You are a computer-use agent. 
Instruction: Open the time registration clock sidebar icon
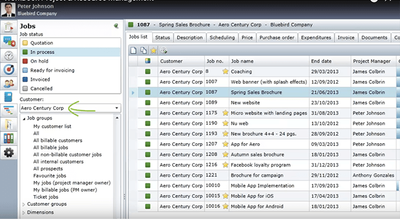[9, 55]
